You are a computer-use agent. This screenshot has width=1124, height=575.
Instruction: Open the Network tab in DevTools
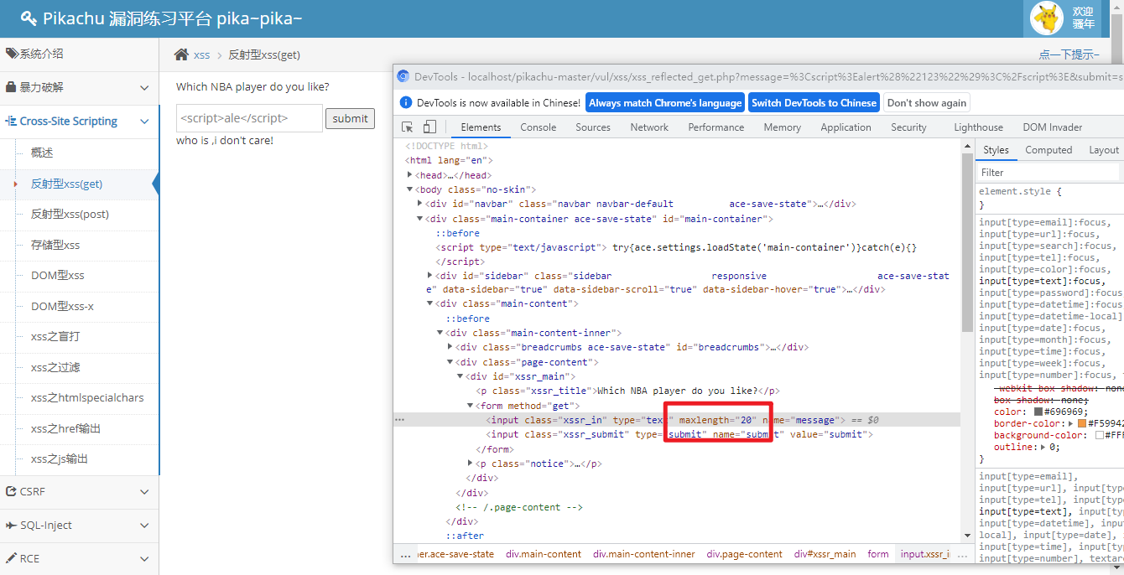tap(649, 127)
